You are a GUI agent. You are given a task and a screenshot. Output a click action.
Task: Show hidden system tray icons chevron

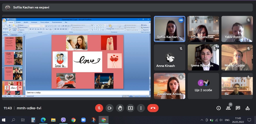(202, 120)
